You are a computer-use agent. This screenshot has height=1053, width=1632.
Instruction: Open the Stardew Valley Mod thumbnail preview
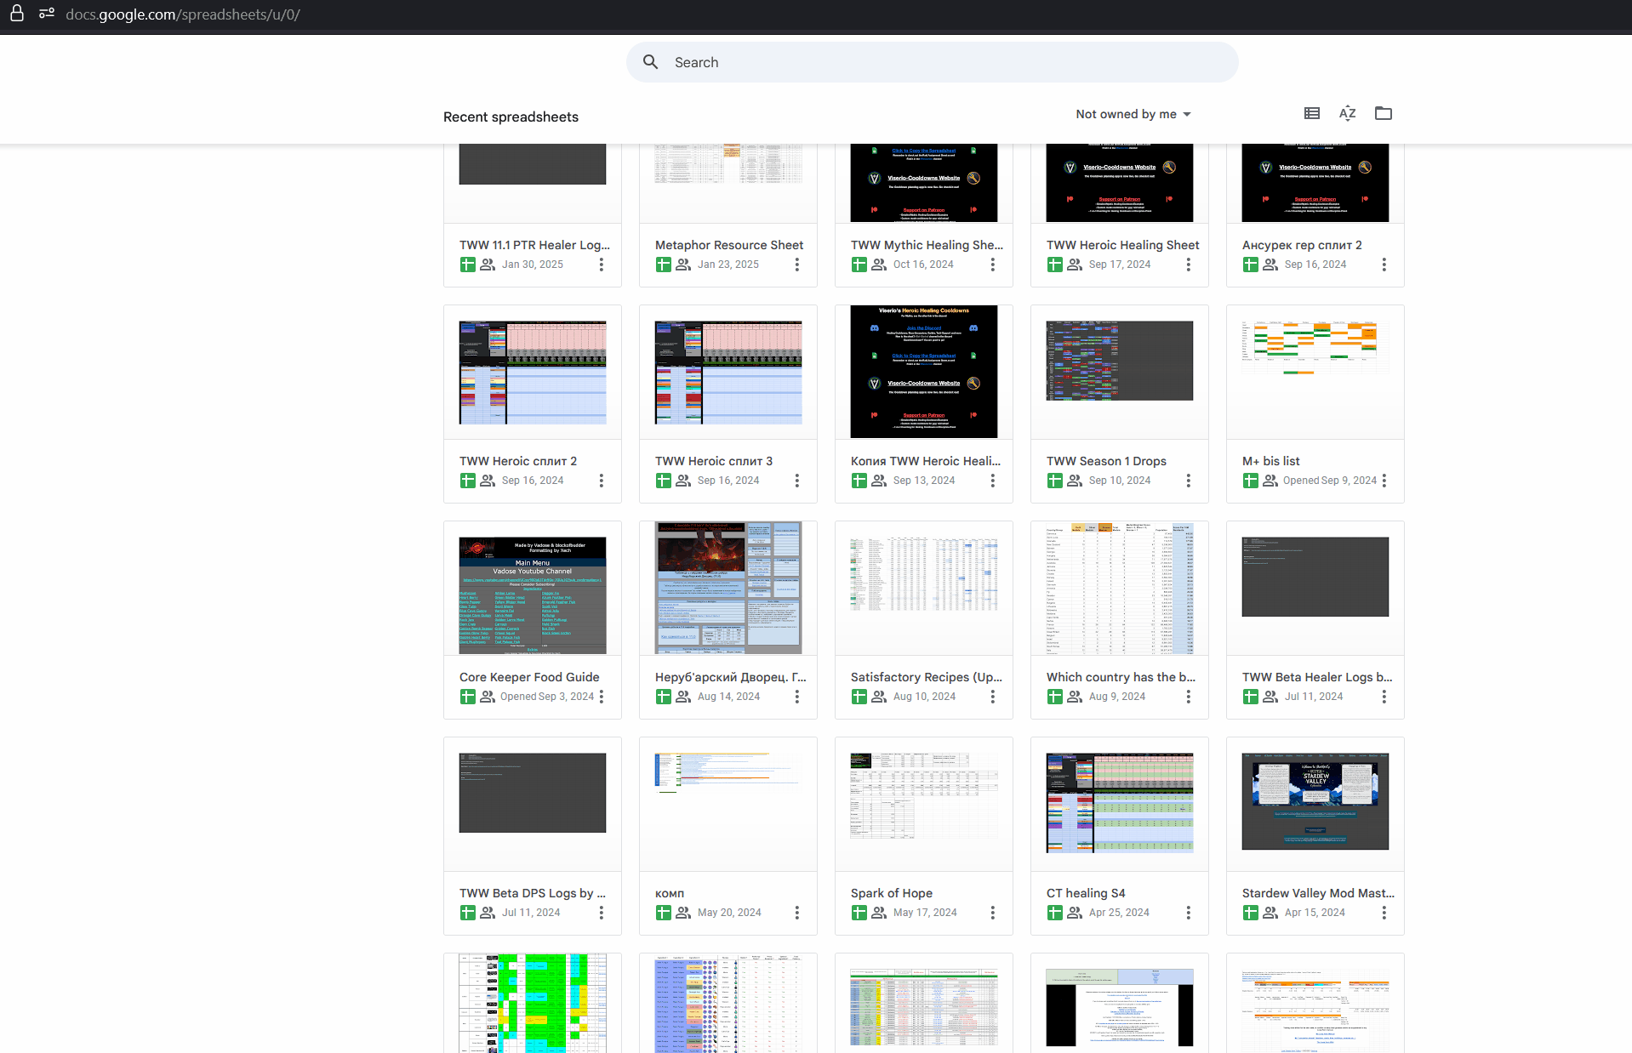click(x=1315, y=801)
